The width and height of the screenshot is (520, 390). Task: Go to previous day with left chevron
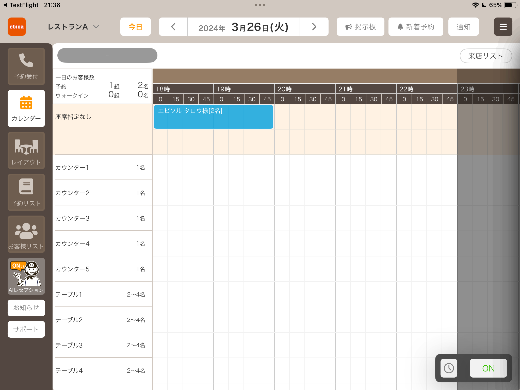(x=173, y=27)
